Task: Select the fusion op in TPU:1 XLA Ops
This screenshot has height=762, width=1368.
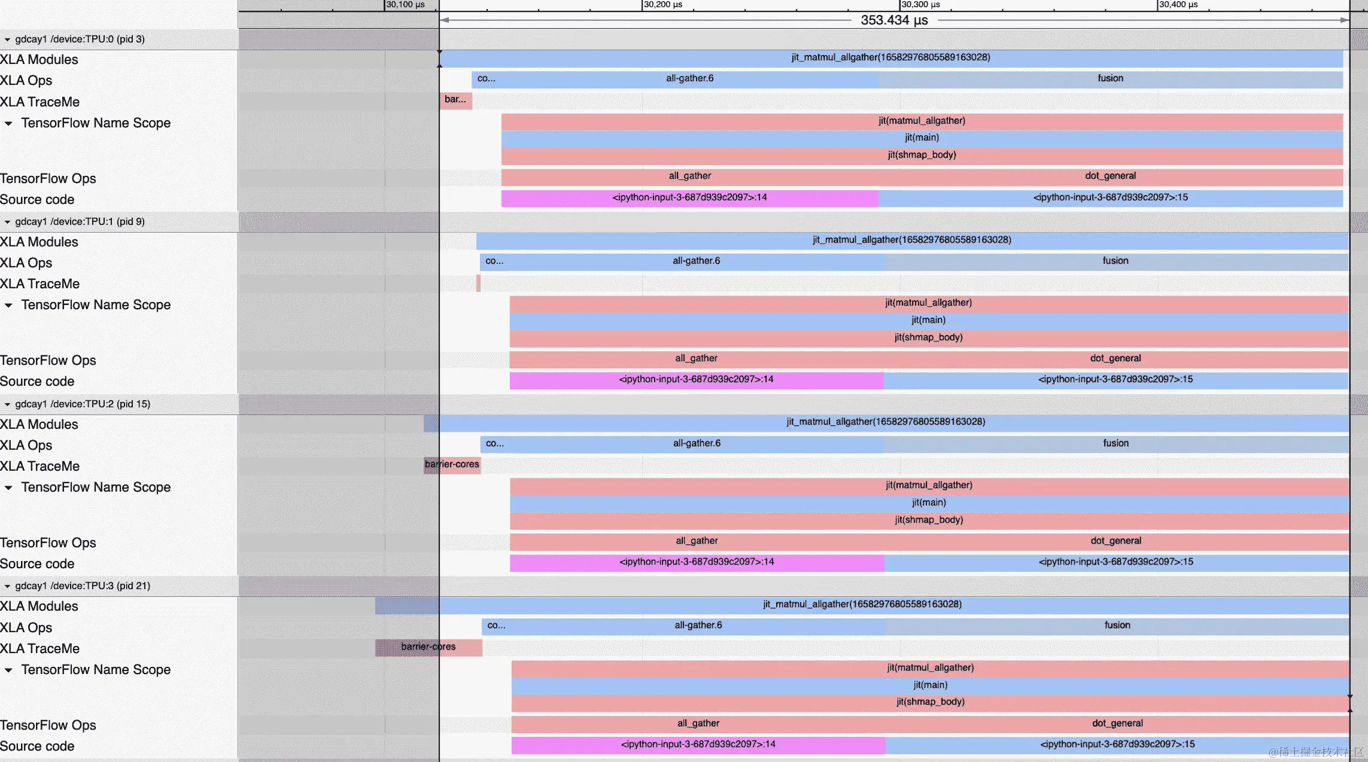Action: (1115, 261)
